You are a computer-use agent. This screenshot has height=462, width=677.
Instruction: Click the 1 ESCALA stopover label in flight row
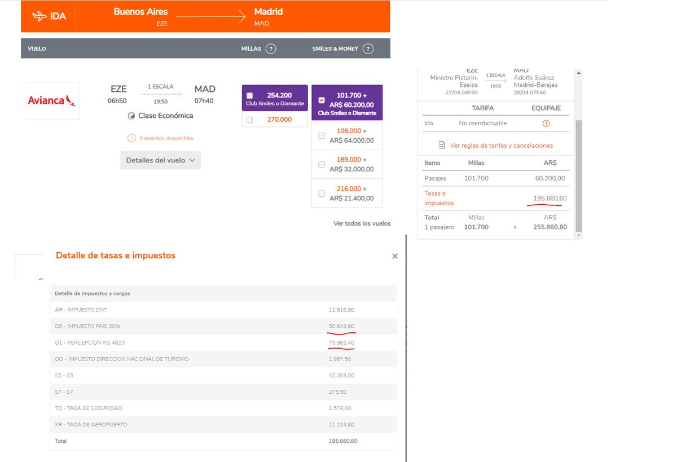[x=161, y=87]
